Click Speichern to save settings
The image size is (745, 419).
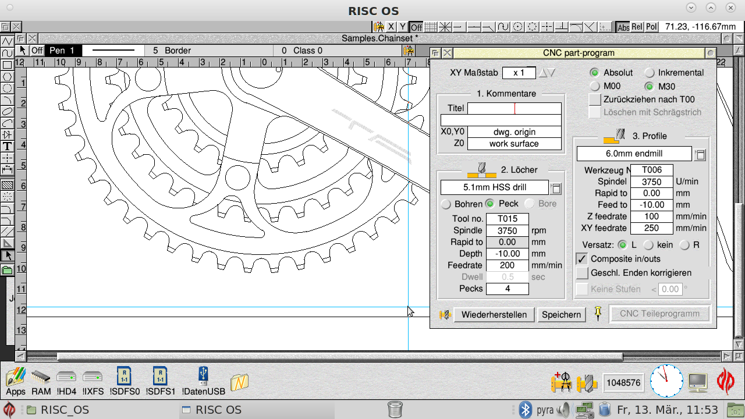pos(562,315)
